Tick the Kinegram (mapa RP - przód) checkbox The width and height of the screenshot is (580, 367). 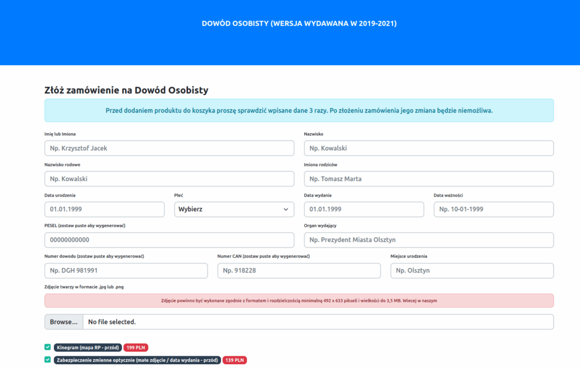(48, 347)
